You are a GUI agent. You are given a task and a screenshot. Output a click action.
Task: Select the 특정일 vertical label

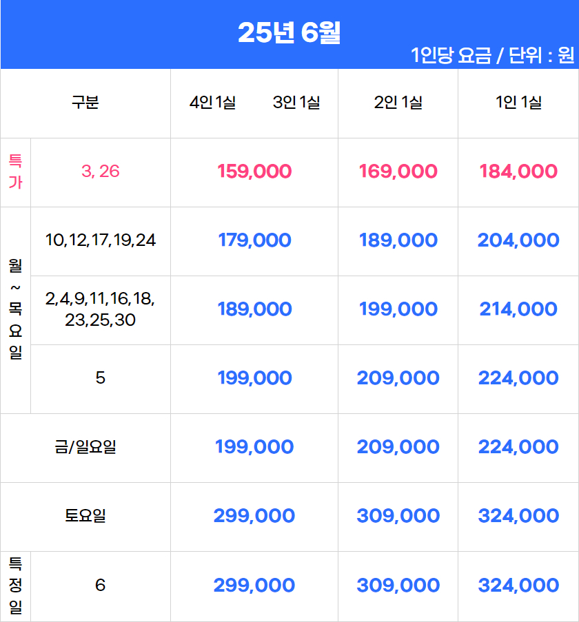coord(15,585)
